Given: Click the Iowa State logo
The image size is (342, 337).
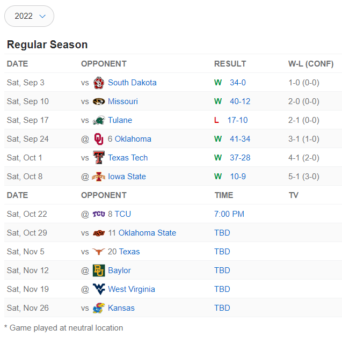Looking at the screenshot, I should pos(99,177).
